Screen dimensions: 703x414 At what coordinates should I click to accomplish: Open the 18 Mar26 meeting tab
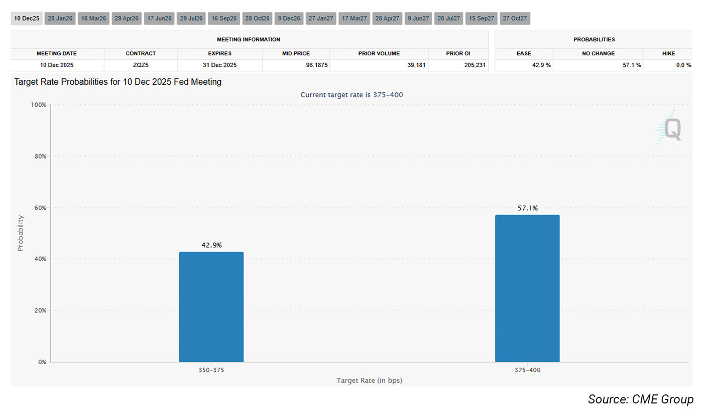(93, 19)
